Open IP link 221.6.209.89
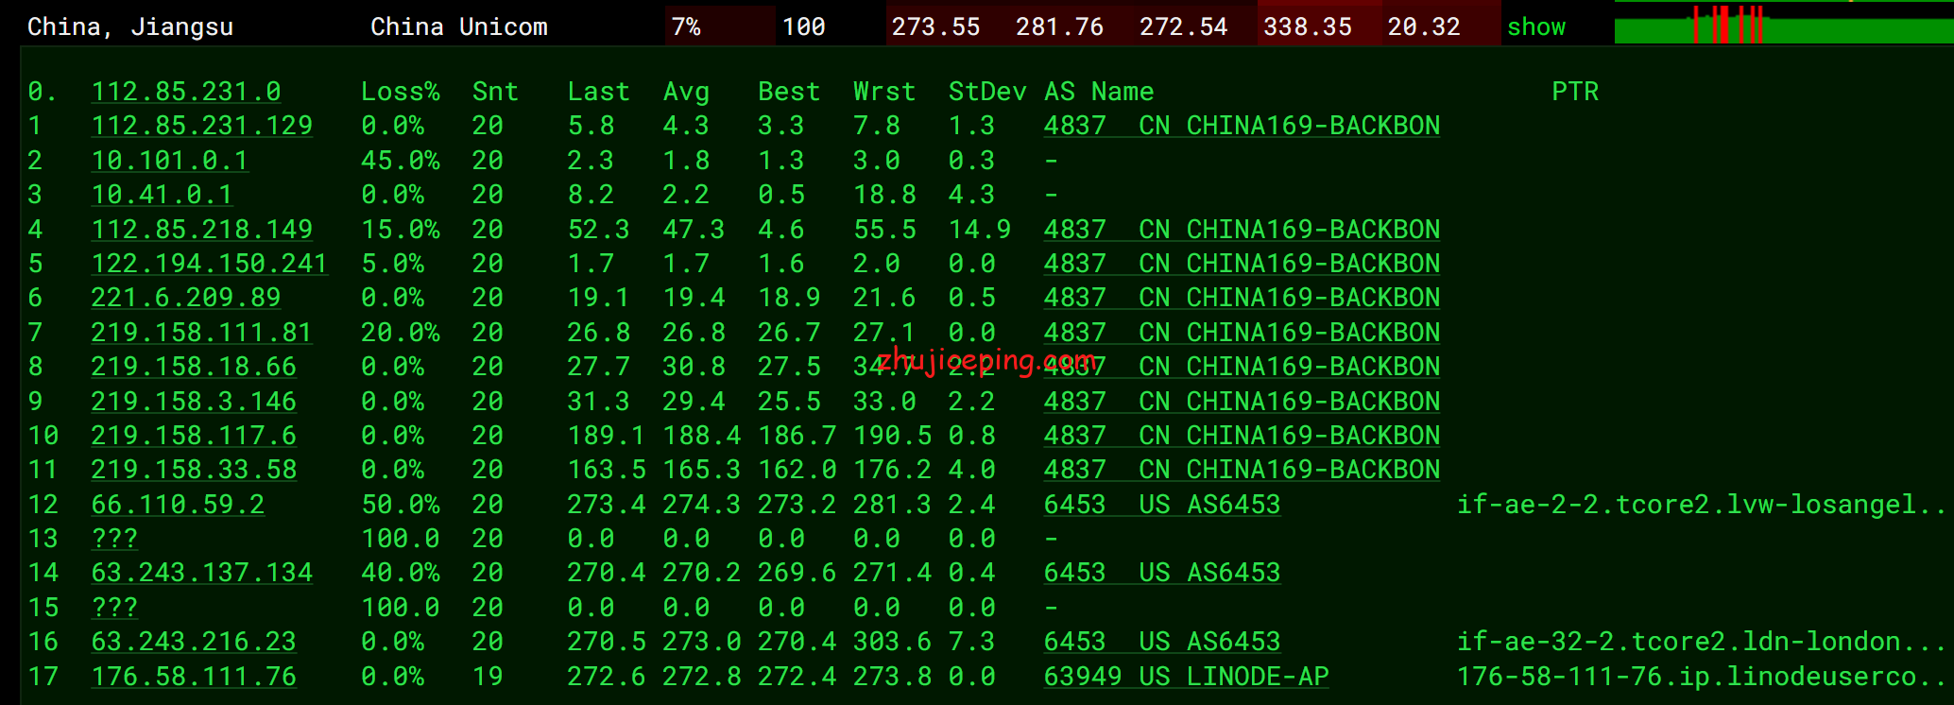Viewport: 1954px width, 705px height. click(186, 298)
